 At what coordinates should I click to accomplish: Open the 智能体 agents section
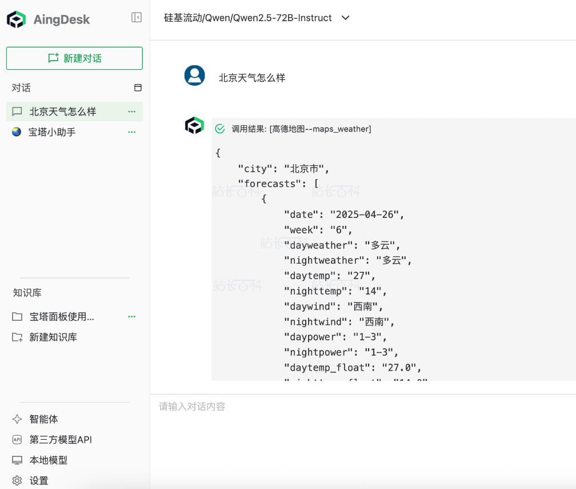tap(43, 419)
